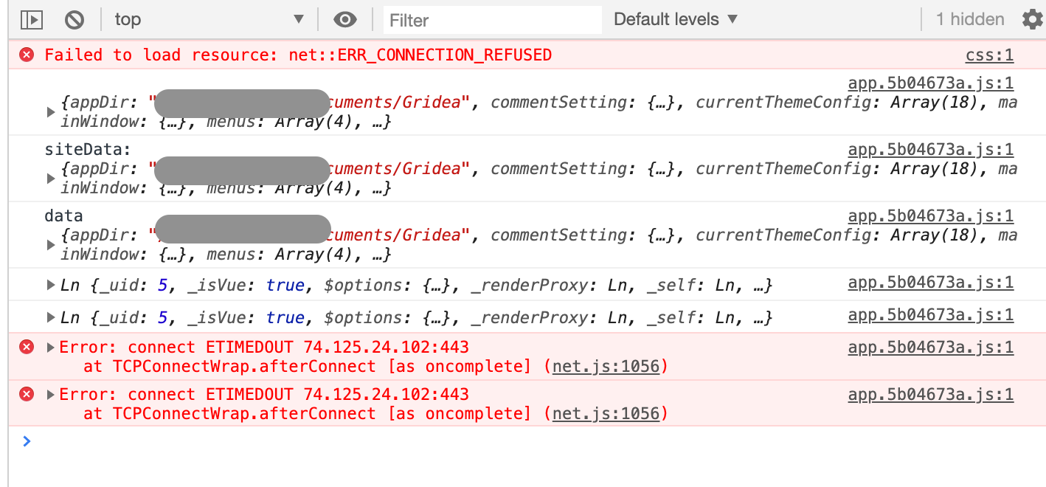
Task: Open the css:1 source link
Action: pos(989,54)
